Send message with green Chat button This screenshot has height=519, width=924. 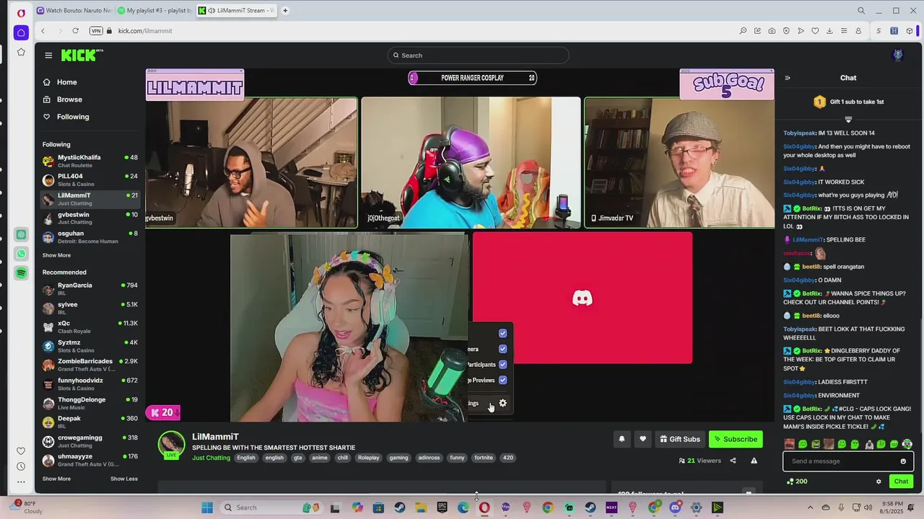coord(901,482)
